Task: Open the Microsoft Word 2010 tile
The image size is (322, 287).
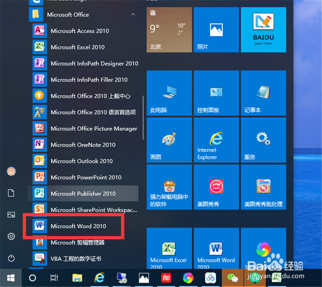Action: pyautogui.click(x=216, y=248)
